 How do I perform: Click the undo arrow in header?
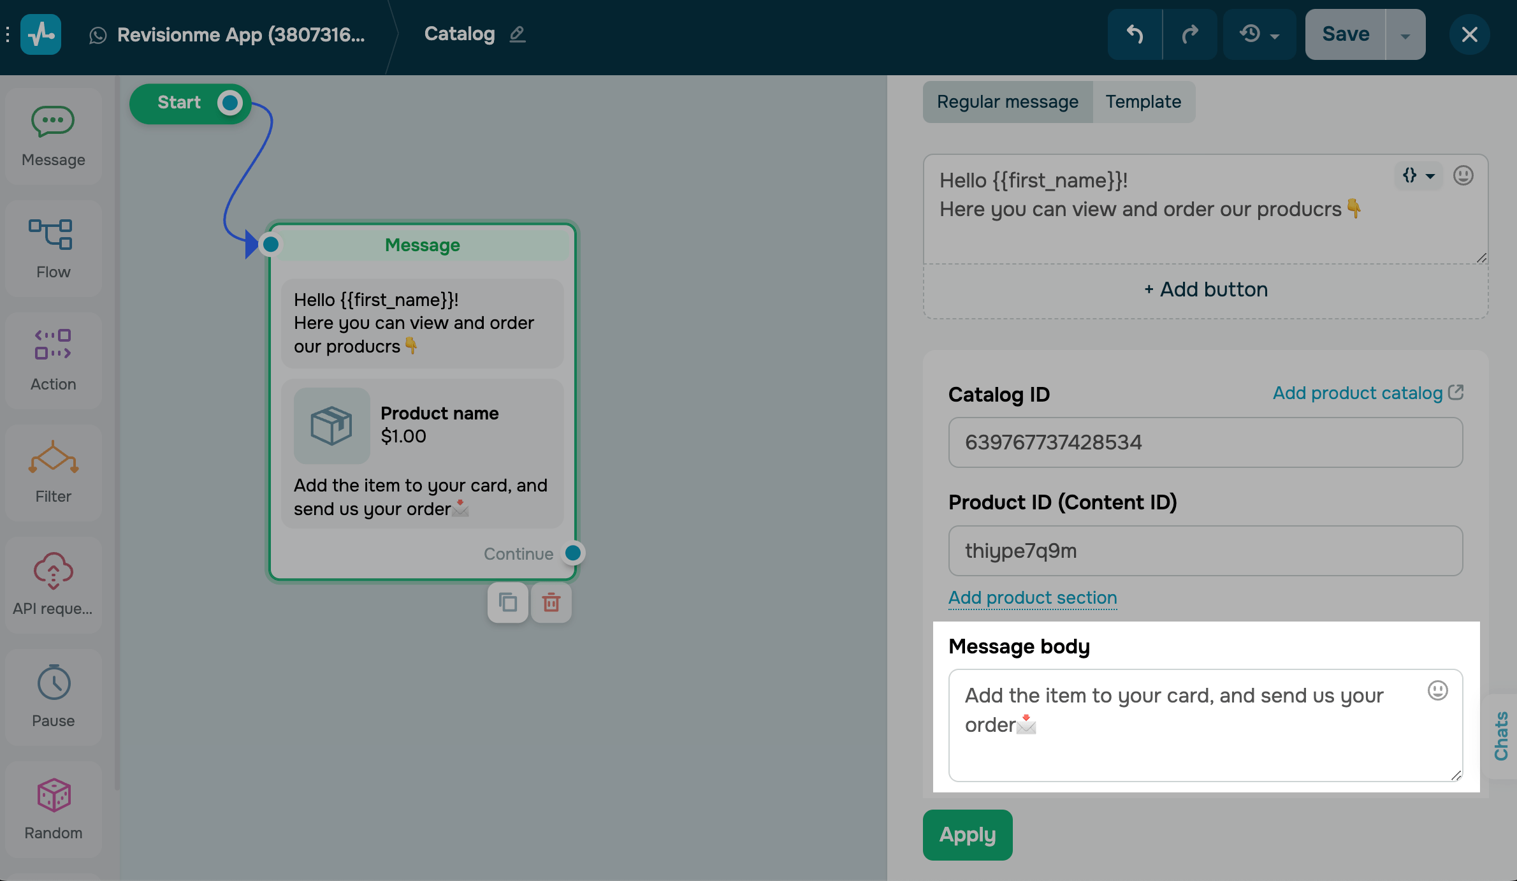point(1135,34)
